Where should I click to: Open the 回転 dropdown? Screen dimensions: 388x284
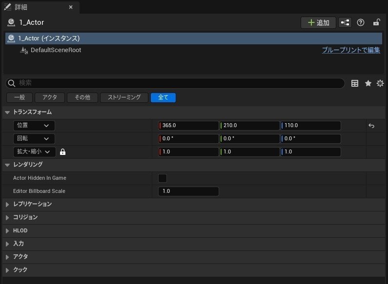(34, 138)
